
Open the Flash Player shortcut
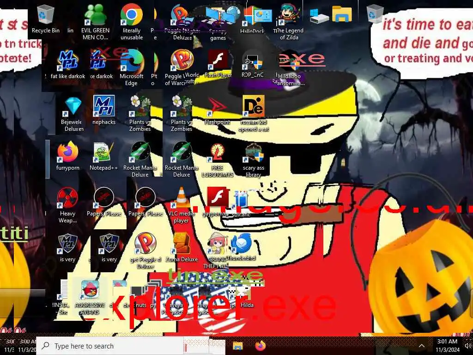[x=218, y=64]
